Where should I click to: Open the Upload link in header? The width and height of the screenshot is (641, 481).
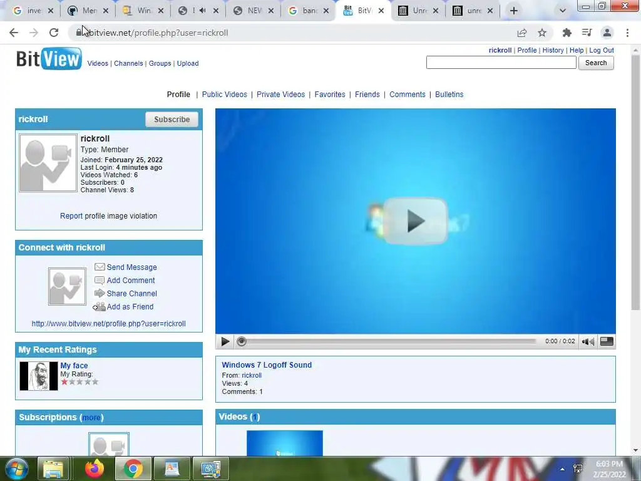point(188,63)
